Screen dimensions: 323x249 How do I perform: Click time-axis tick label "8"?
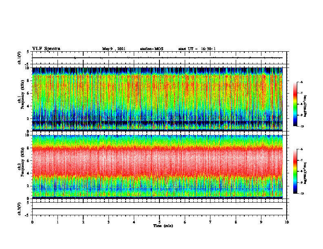pos(236,222)
